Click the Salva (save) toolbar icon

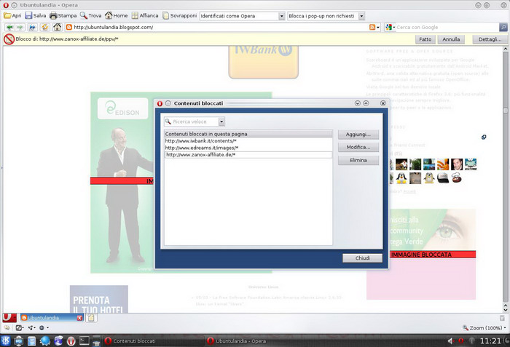pyautogui.click(x=35, y=15)
